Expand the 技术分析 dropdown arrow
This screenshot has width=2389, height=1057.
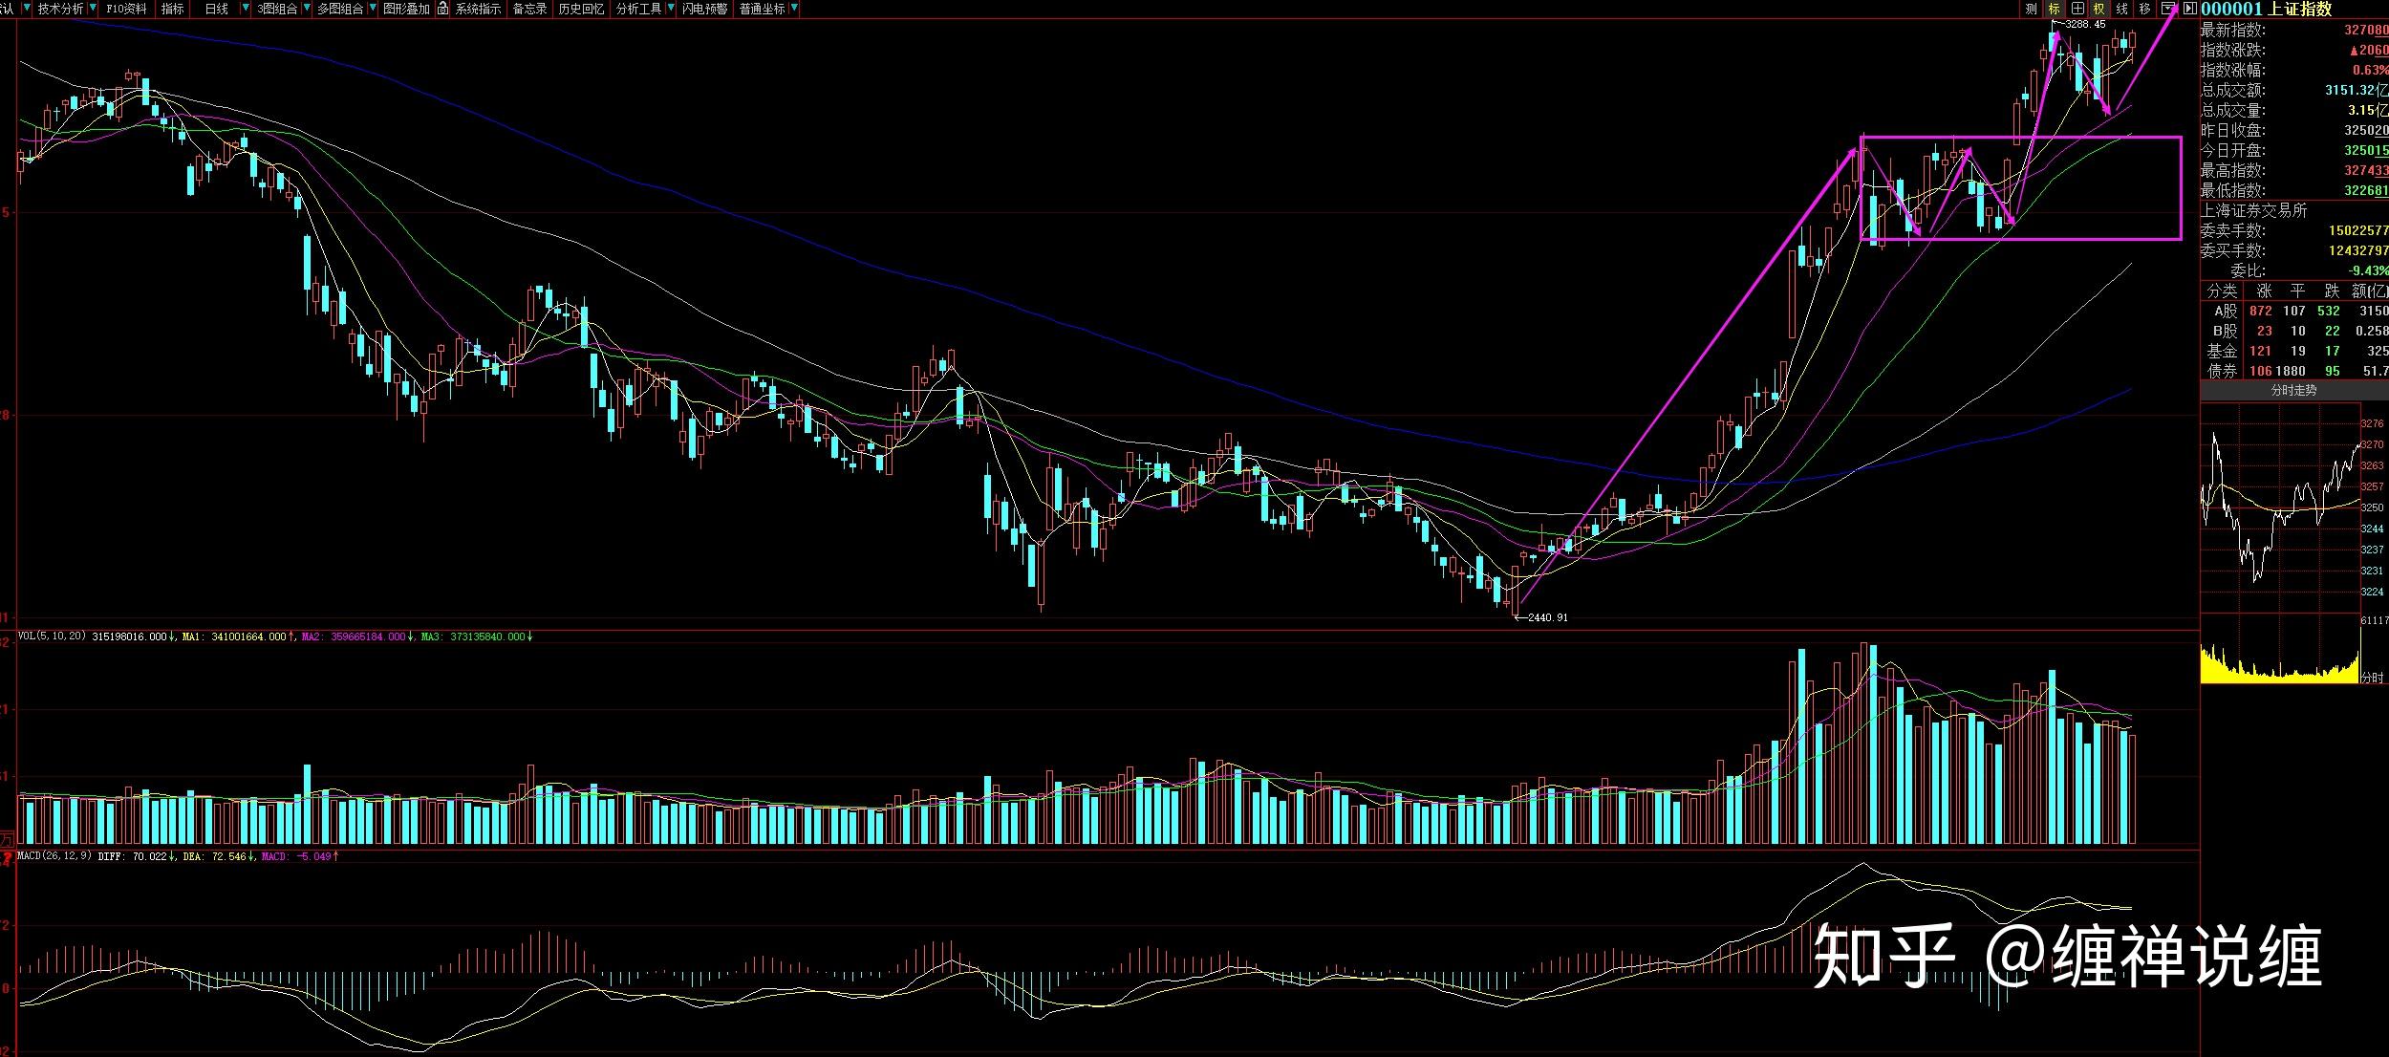tap(93, 8)
